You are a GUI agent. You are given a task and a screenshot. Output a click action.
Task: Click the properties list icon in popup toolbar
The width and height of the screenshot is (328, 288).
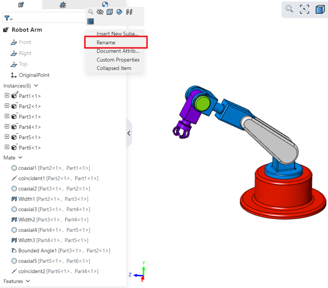click(91, 21)
